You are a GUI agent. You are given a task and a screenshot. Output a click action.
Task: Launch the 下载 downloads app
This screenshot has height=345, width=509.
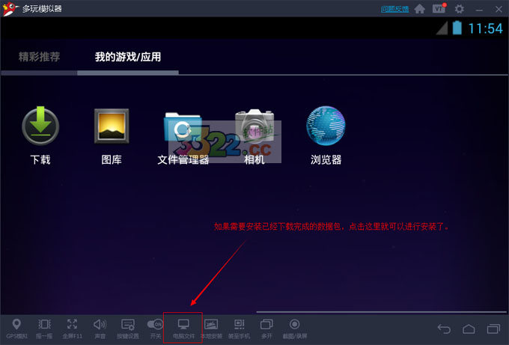click(x=40, y=135)
